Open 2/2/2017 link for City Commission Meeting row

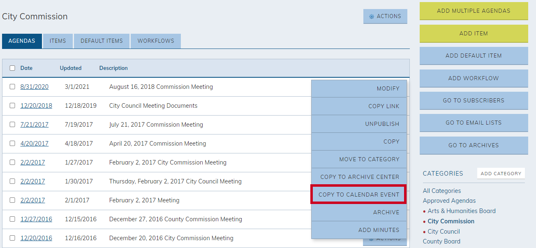pyautogui.click(x=33, y=162)
